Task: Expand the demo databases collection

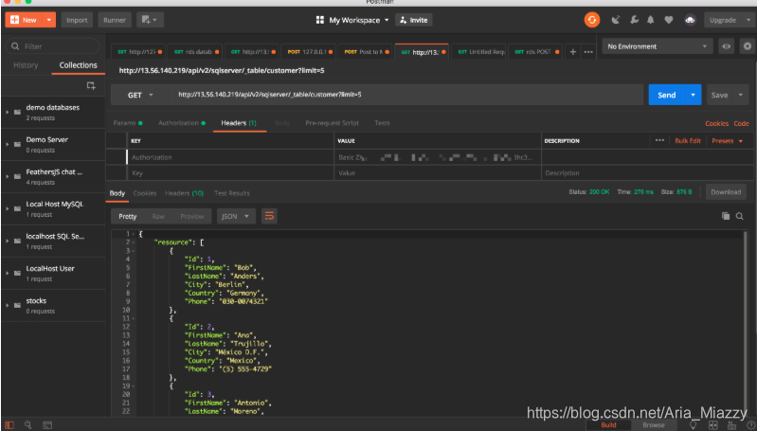Action: pos(8,112)
